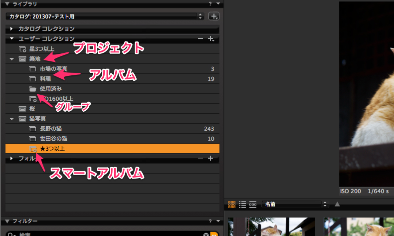Switch browser to filmstrip view

(x=253, y=204)
